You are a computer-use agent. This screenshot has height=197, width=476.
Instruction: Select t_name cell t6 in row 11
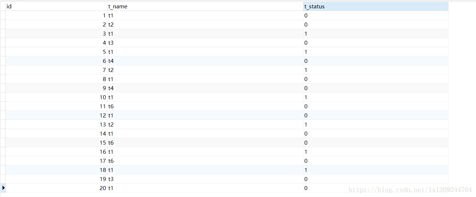[x=205, y=106]
